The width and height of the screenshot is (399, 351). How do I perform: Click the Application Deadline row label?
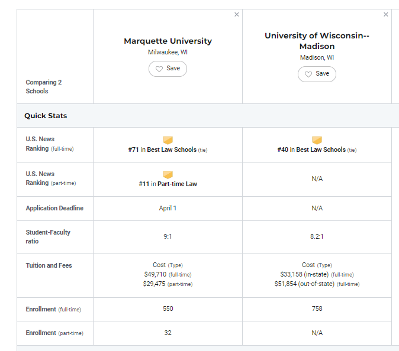click(54, 208)
